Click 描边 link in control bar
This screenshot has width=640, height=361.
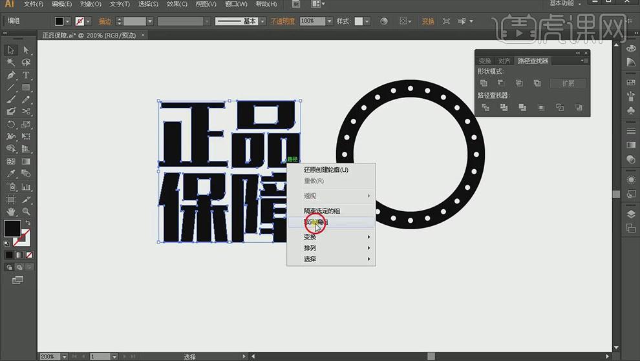(x=105, y=21)
